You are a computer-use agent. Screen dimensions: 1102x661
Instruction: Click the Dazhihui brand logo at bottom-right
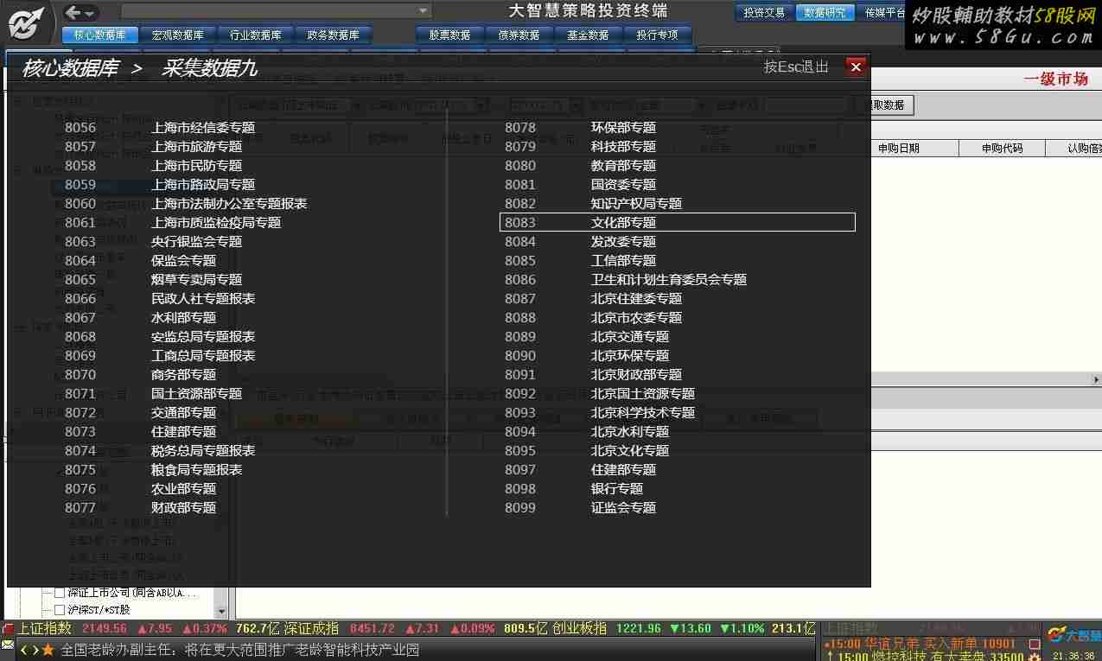coord(1074,635)
